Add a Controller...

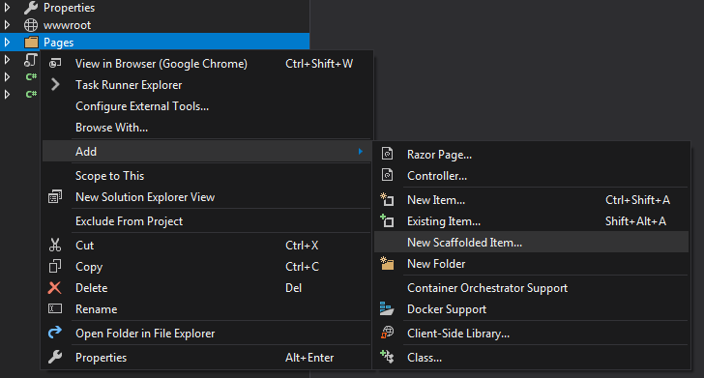(x=531, y=176)
